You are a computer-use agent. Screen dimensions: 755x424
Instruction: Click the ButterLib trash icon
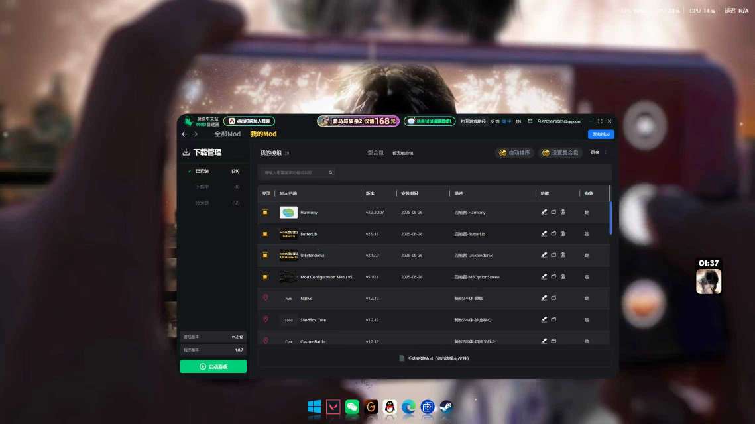tap(562, 234)
